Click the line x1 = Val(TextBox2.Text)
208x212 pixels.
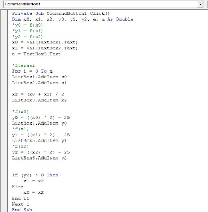45,48
